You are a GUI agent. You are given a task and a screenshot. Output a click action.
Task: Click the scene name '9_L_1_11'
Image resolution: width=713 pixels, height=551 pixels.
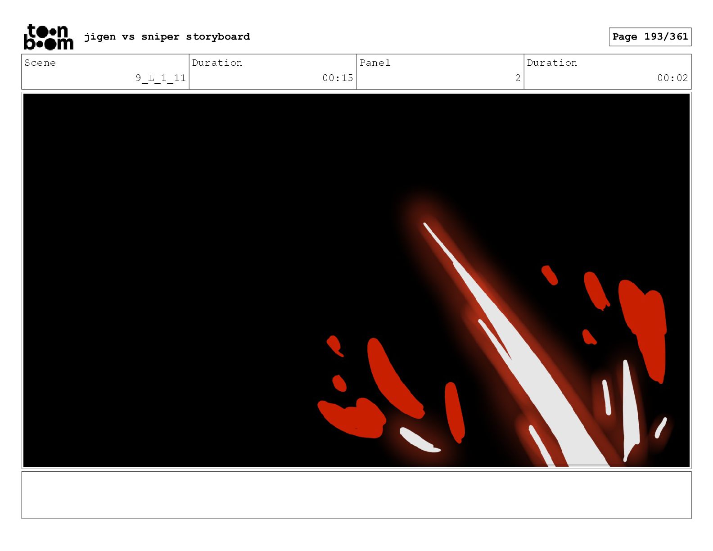point(161,78)
